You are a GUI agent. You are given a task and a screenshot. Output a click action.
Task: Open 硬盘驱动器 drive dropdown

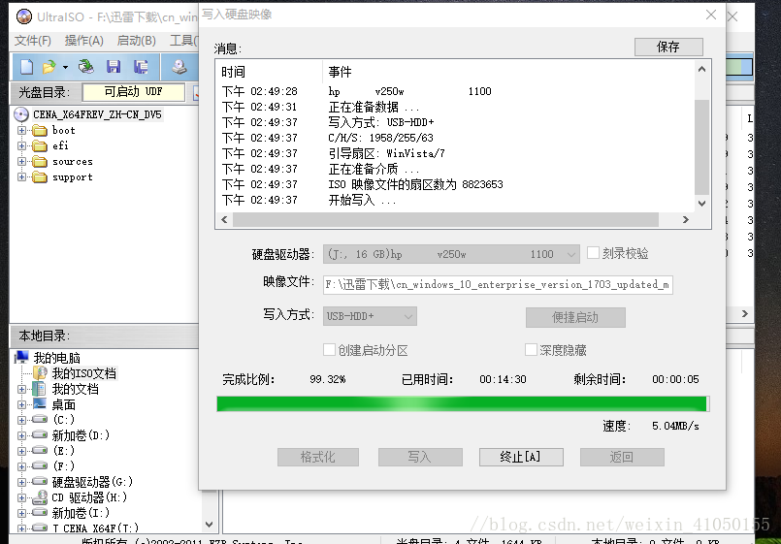451,254
